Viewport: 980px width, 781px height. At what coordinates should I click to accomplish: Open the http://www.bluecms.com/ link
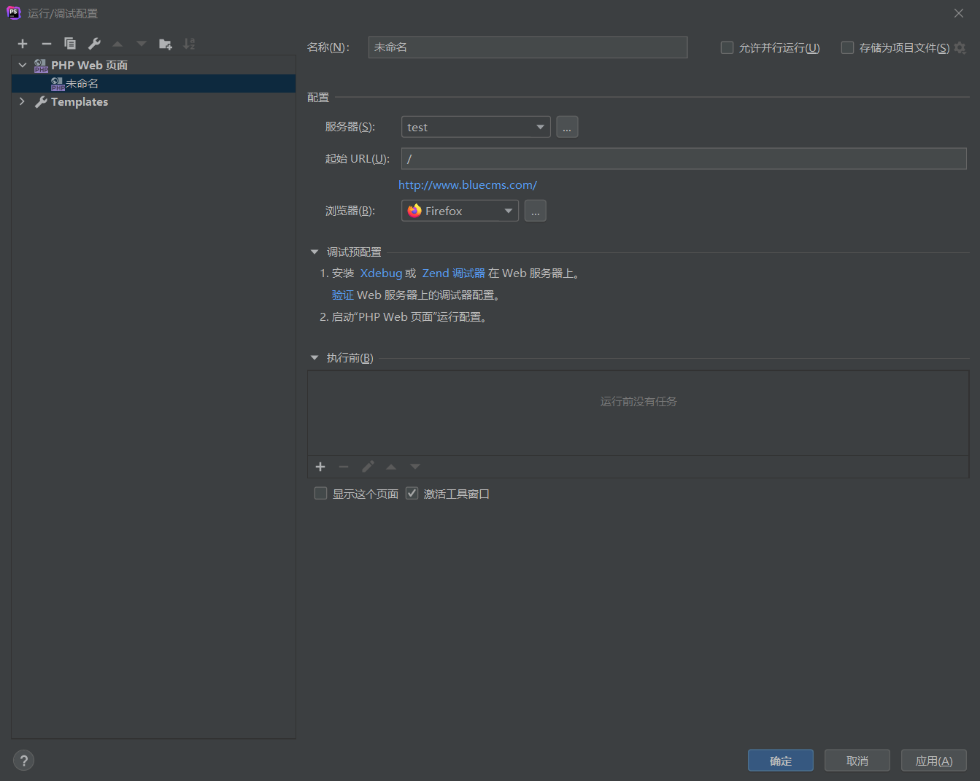(x=468, y=185)
